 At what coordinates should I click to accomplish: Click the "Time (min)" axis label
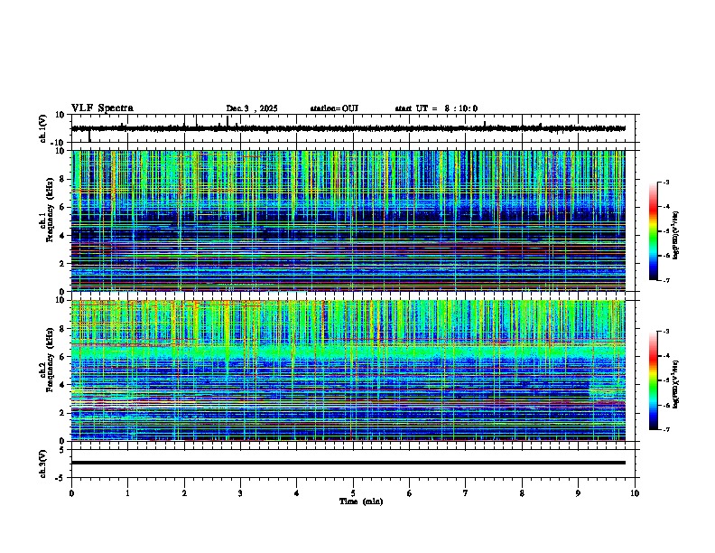[x=361, y=501]
